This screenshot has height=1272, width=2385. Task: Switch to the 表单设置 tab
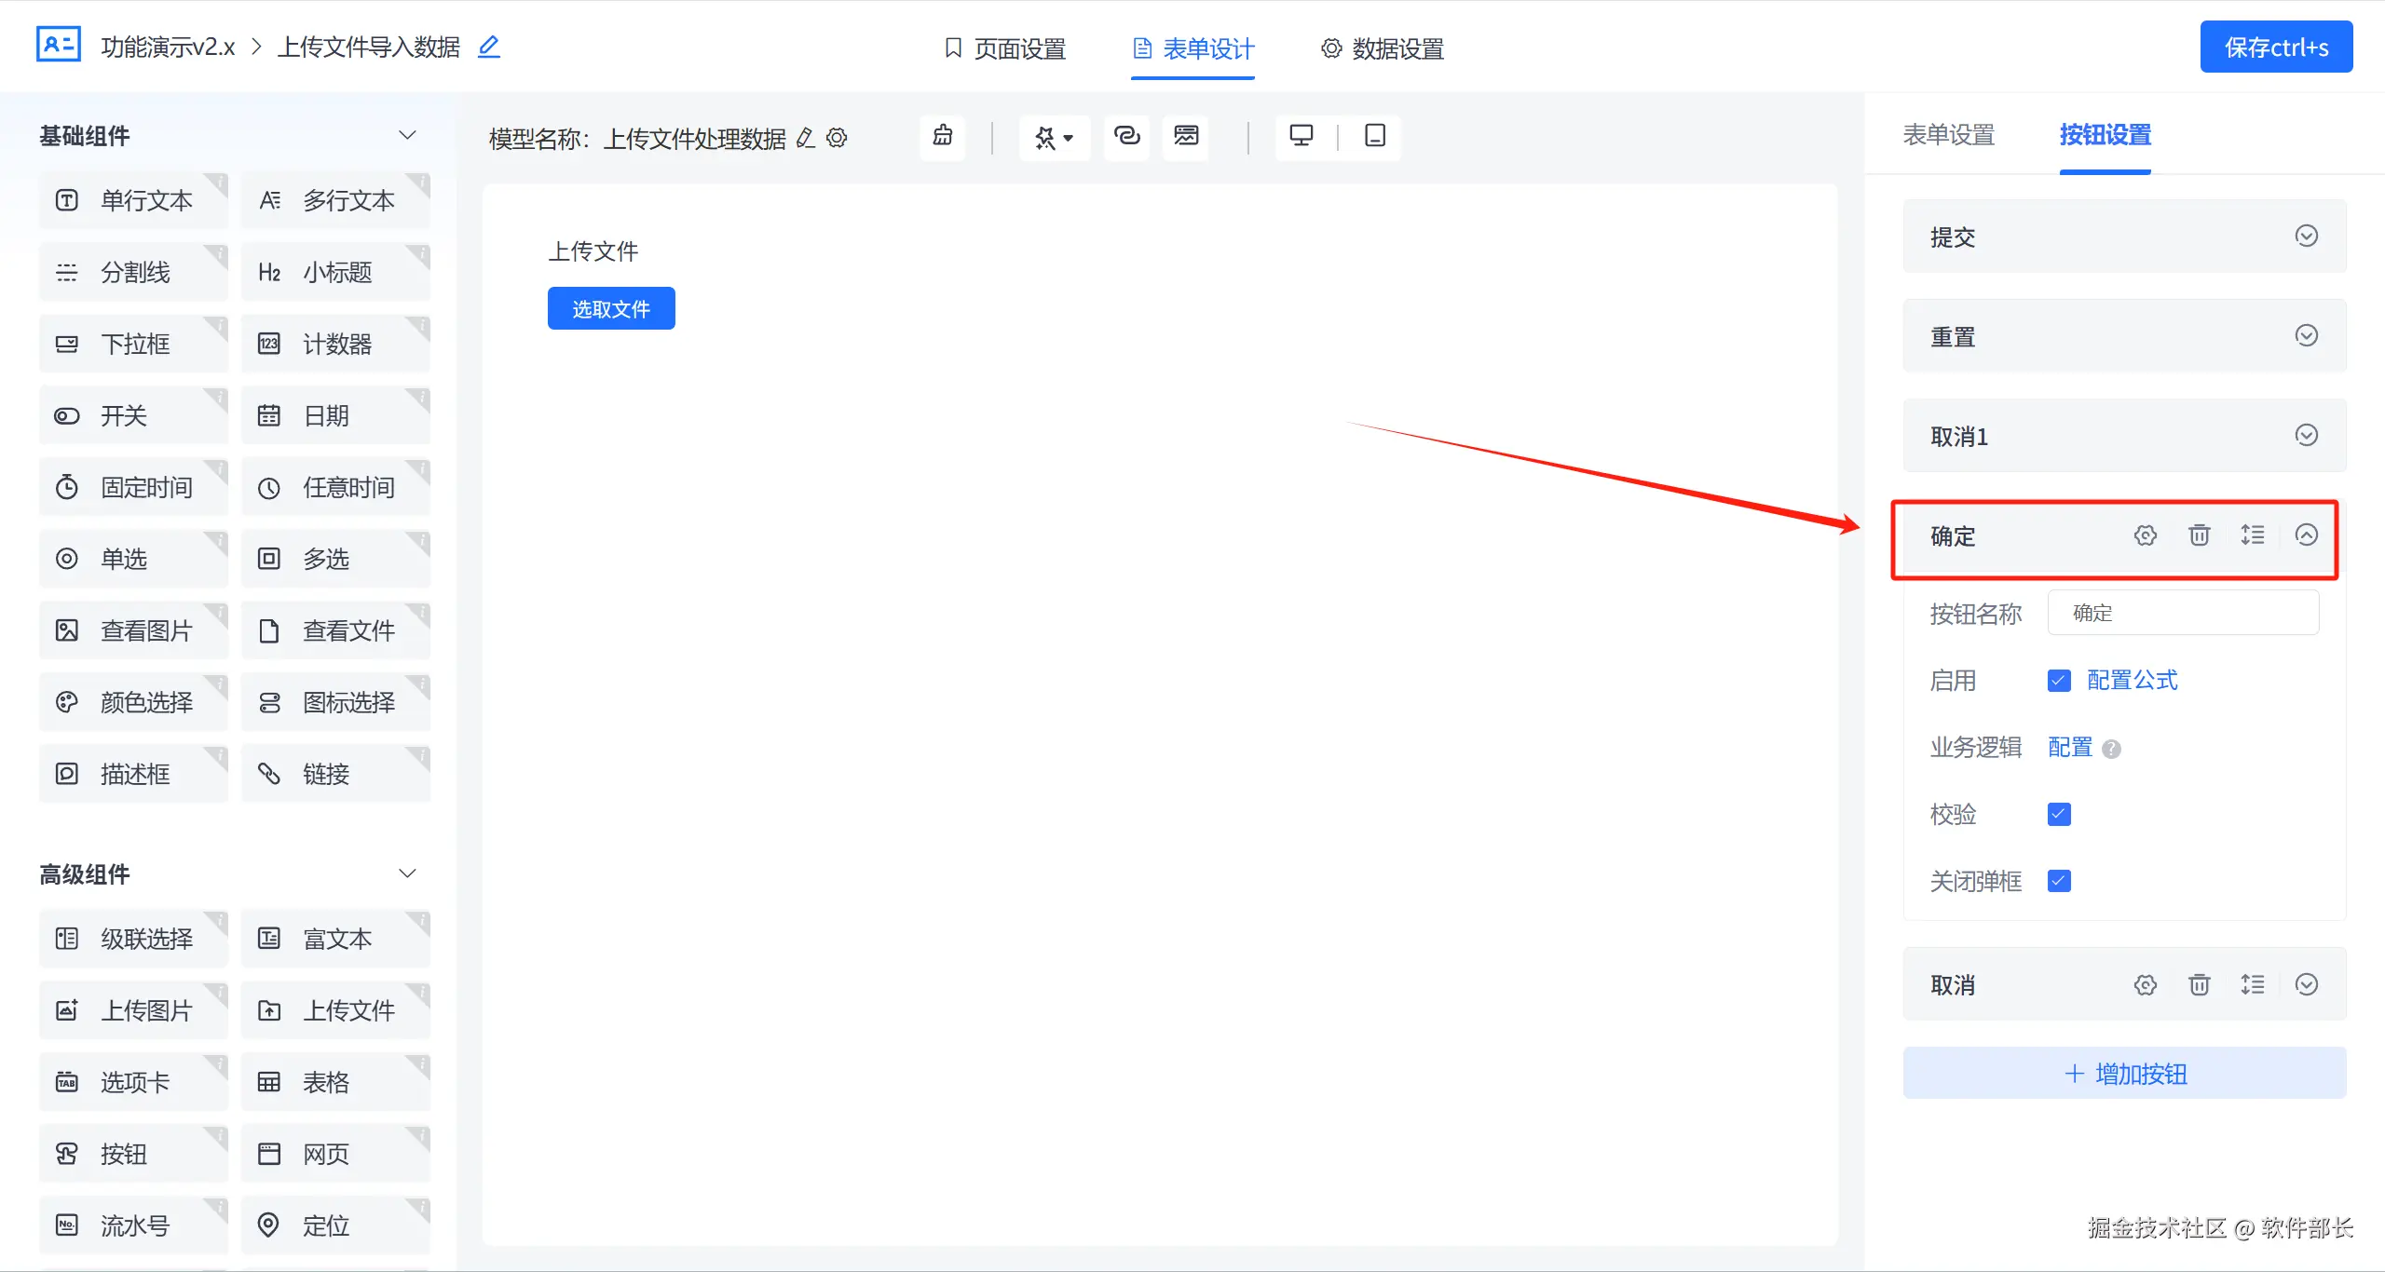click(1948, 136)
